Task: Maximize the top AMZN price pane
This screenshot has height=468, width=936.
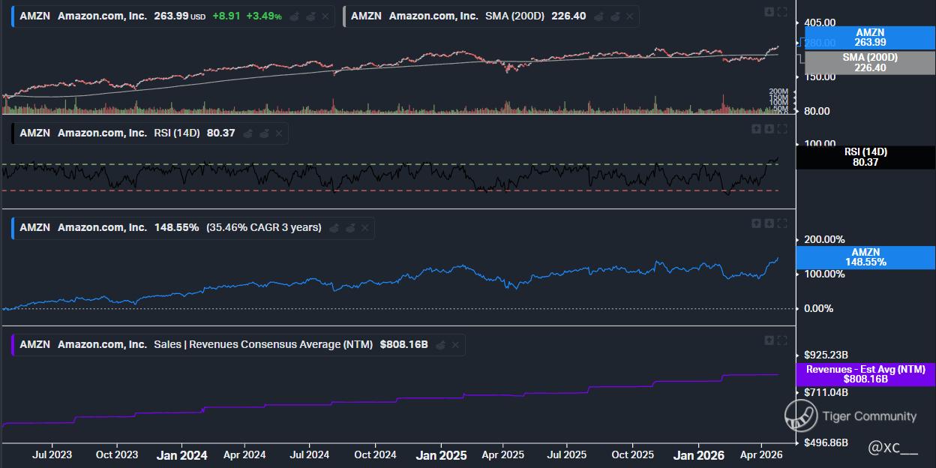Action: (782, 11)
